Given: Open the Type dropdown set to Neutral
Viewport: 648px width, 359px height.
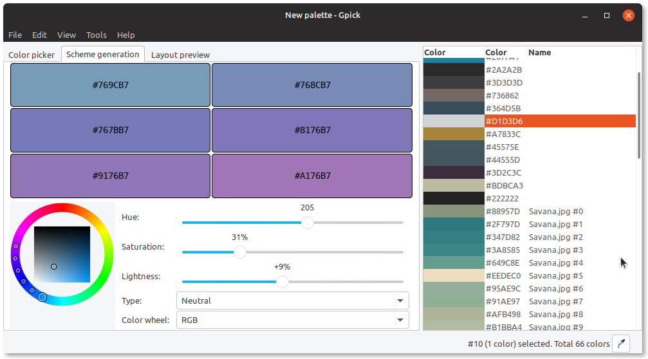Looking at the screenshot, I should pyautogui.click(x=293, y=300).
